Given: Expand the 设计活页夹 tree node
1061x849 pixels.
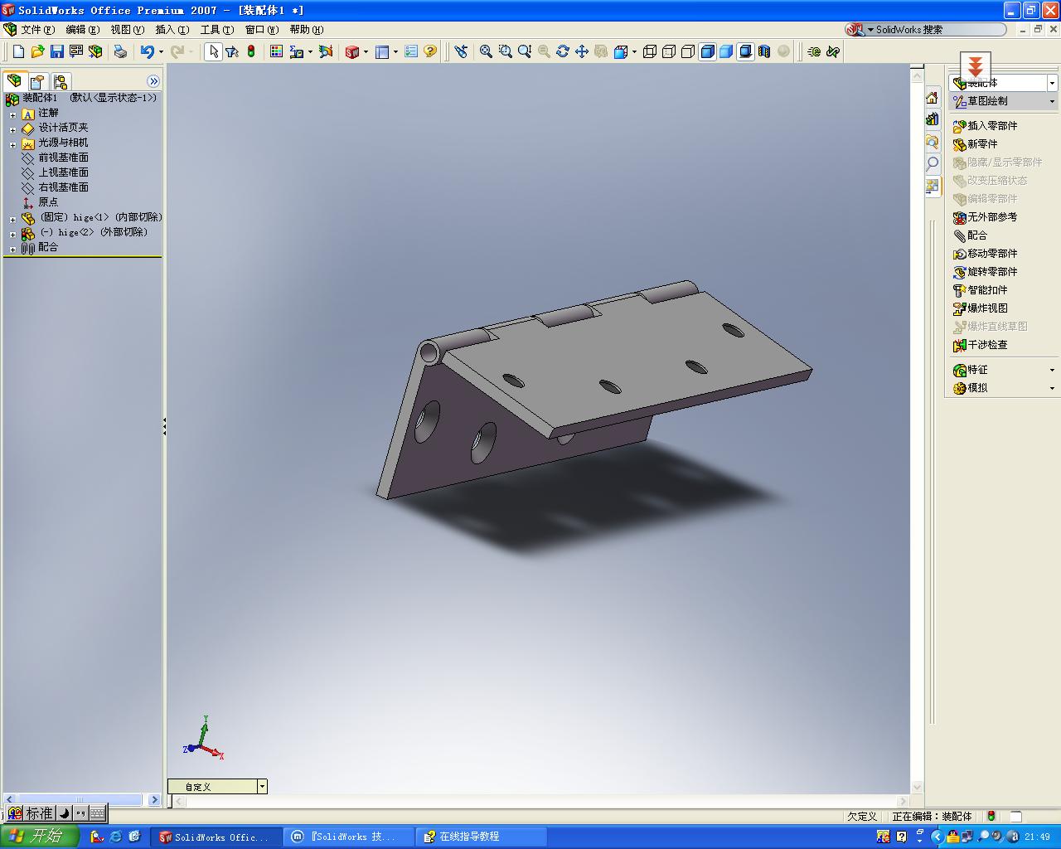Looking at the screenshot, I should 13,129.
